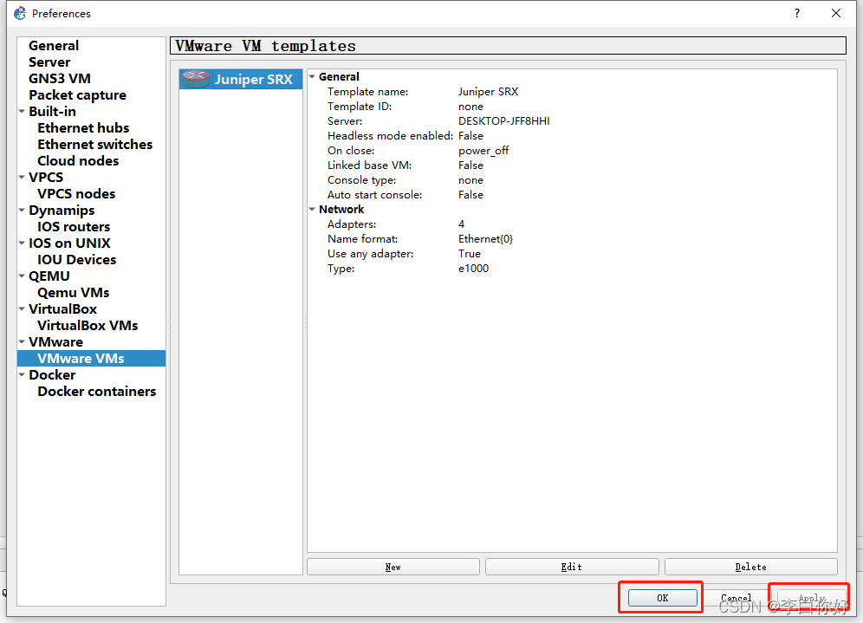The height and width of the screenshot is (623, 863).
Task: Click the Server value DESKTOP-JFF8HHI
Action: [504, 121]
